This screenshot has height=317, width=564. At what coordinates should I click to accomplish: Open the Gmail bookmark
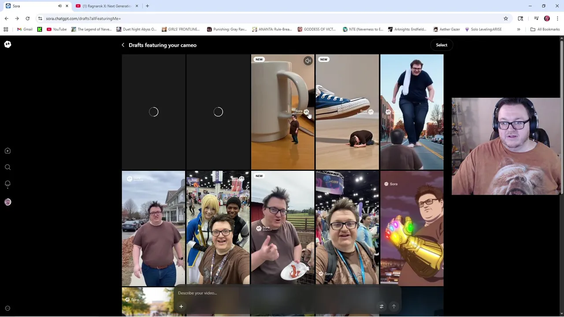25,29
